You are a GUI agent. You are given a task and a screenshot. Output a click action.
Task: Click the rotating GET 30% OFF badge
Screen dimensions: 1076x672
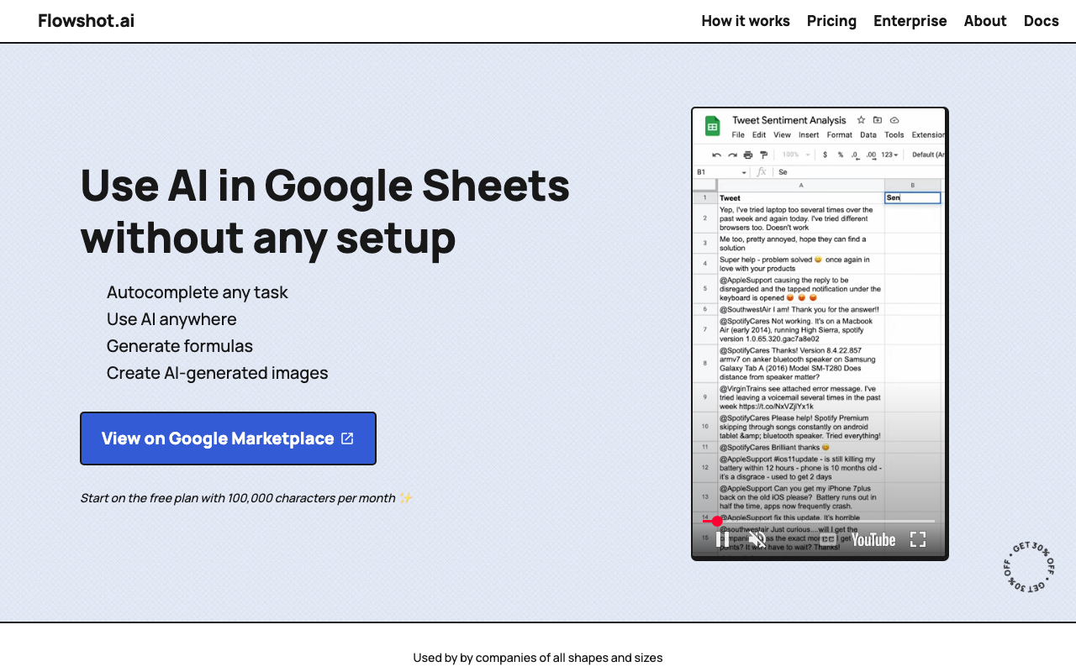pos(1029,567)
